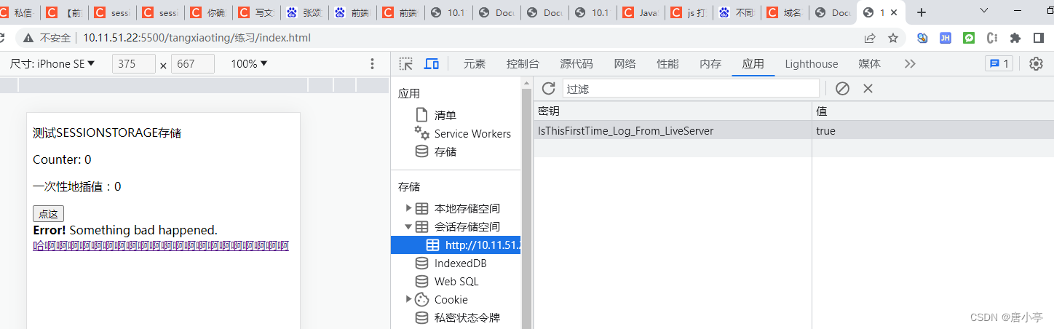
Task: Click the share page icon in address bar
Action: [870, 38]
